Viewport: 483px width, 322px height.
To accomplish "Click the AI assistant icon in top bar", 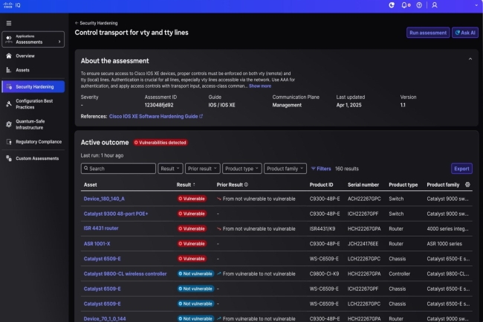I will (x=392, y=5).
